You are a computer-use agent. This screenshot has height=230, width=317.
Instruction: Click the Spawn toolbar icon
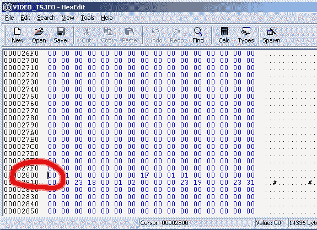pos(271,35)
